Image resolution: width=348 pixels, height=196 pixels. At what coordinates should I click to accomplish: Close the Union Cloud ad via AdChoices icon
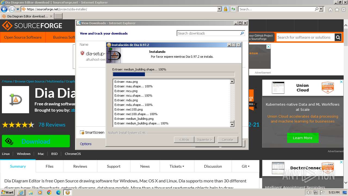[341, 81]
